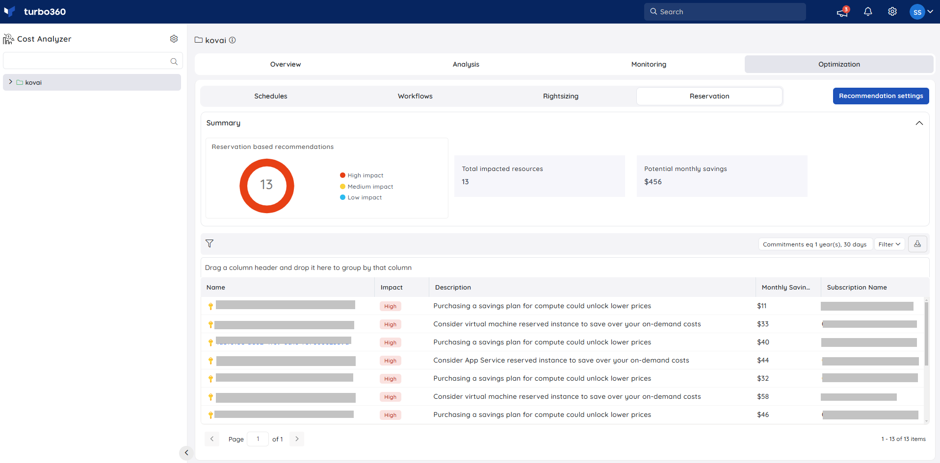
Task: Click the High badge in the $11 row
Action: [x=391, y=306]
